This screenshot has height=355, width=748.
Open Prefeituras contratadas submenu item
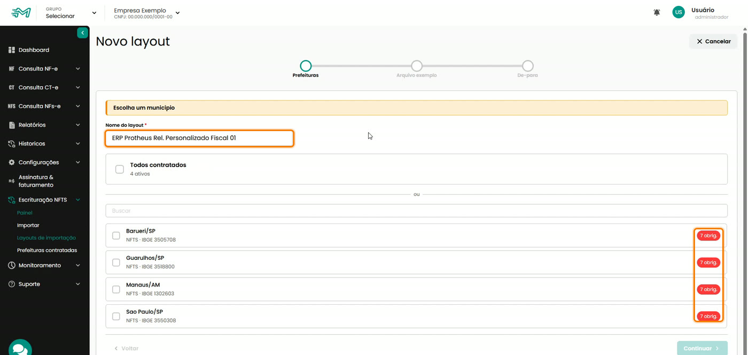point(47,250)
